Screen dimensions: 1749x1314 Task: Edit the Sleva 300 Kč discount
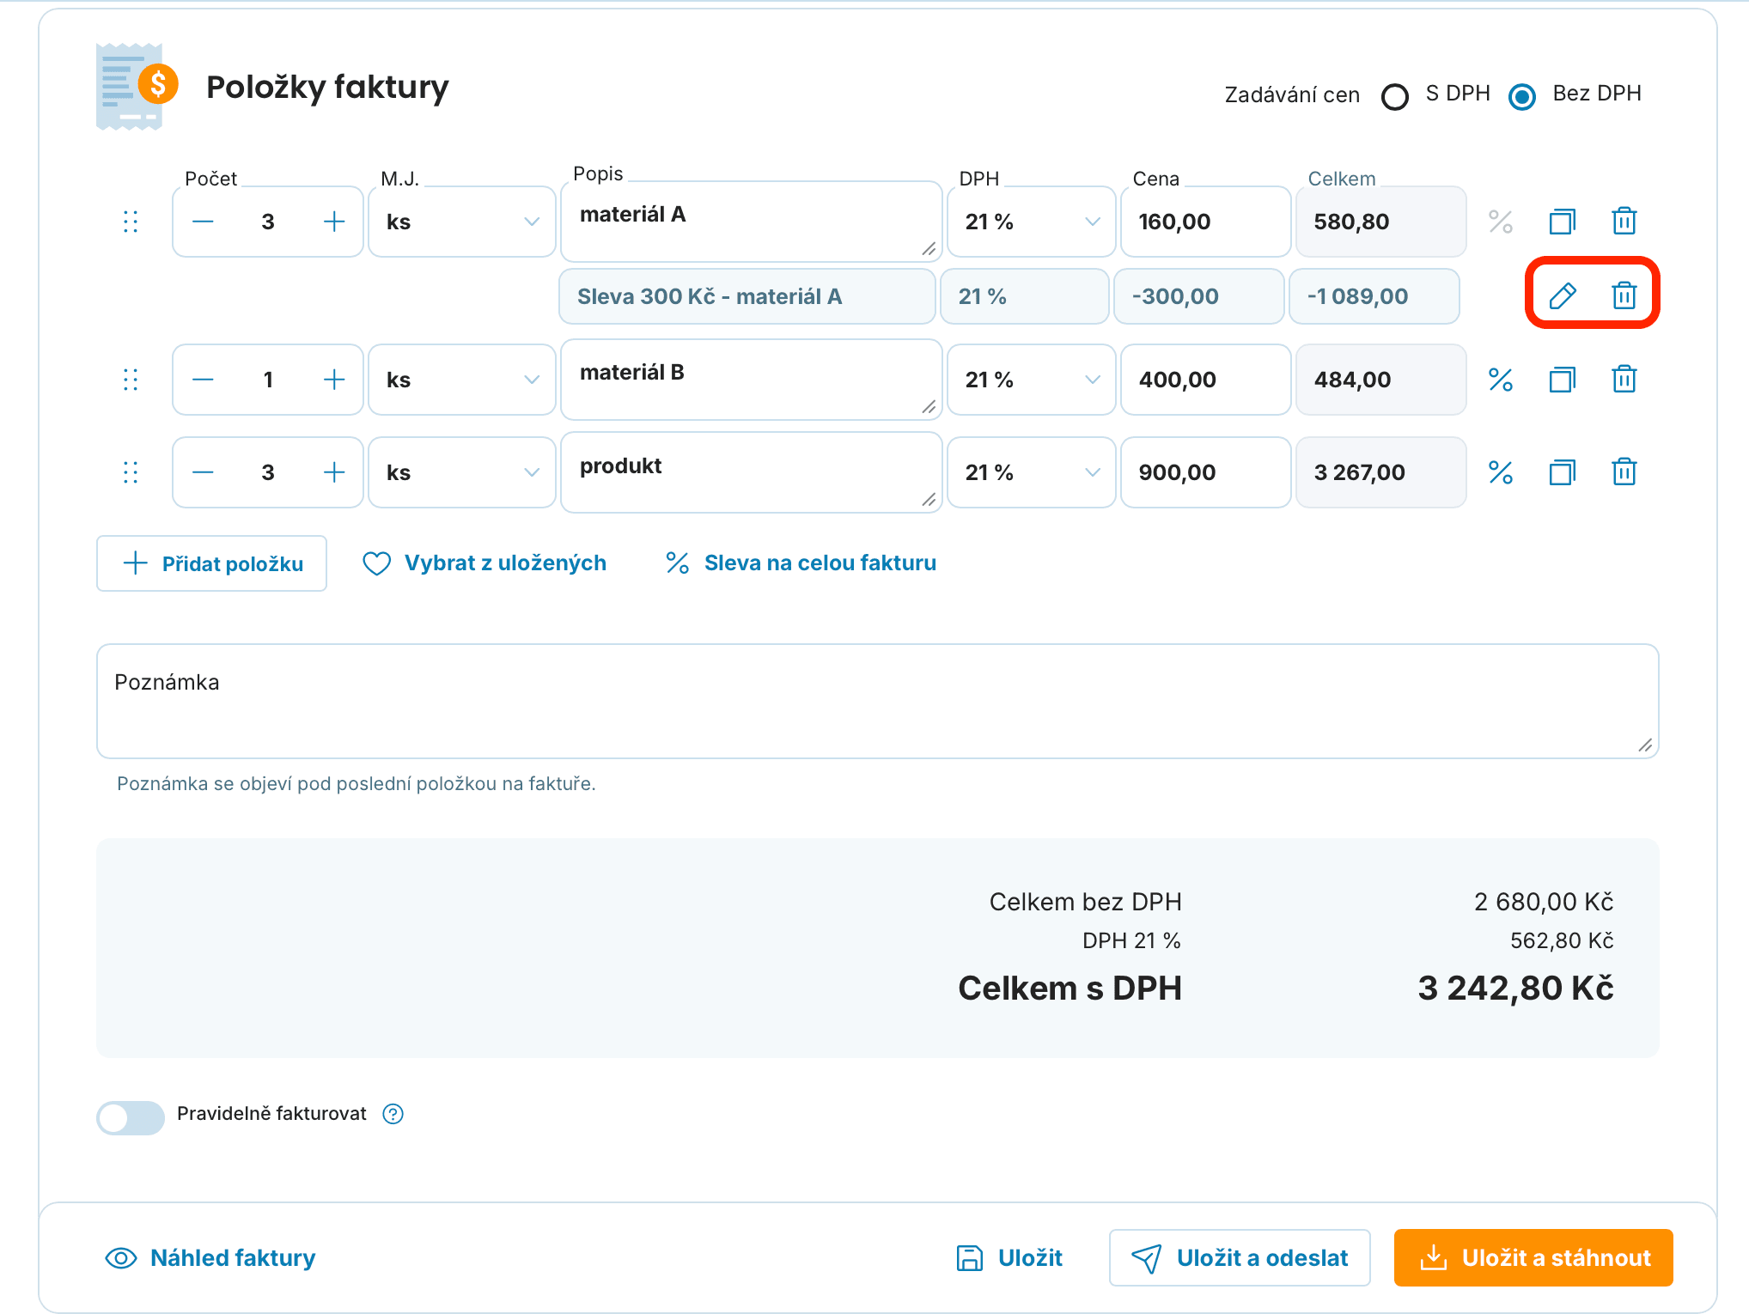[x=1563, y=295]
